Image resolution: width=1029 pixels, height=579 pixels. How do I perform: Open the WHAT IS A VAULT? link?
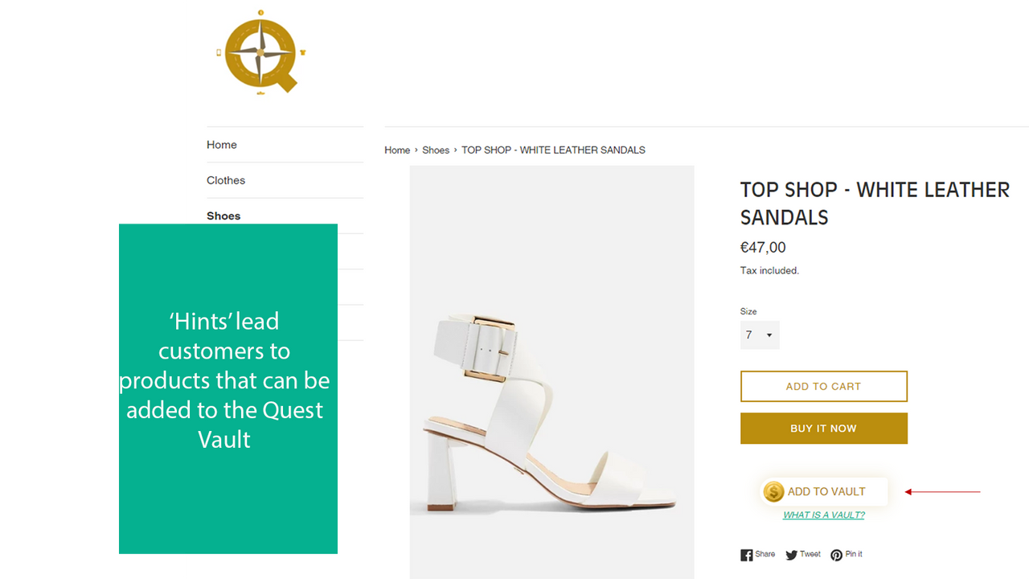pyautogui.click(x=823, y=515)
